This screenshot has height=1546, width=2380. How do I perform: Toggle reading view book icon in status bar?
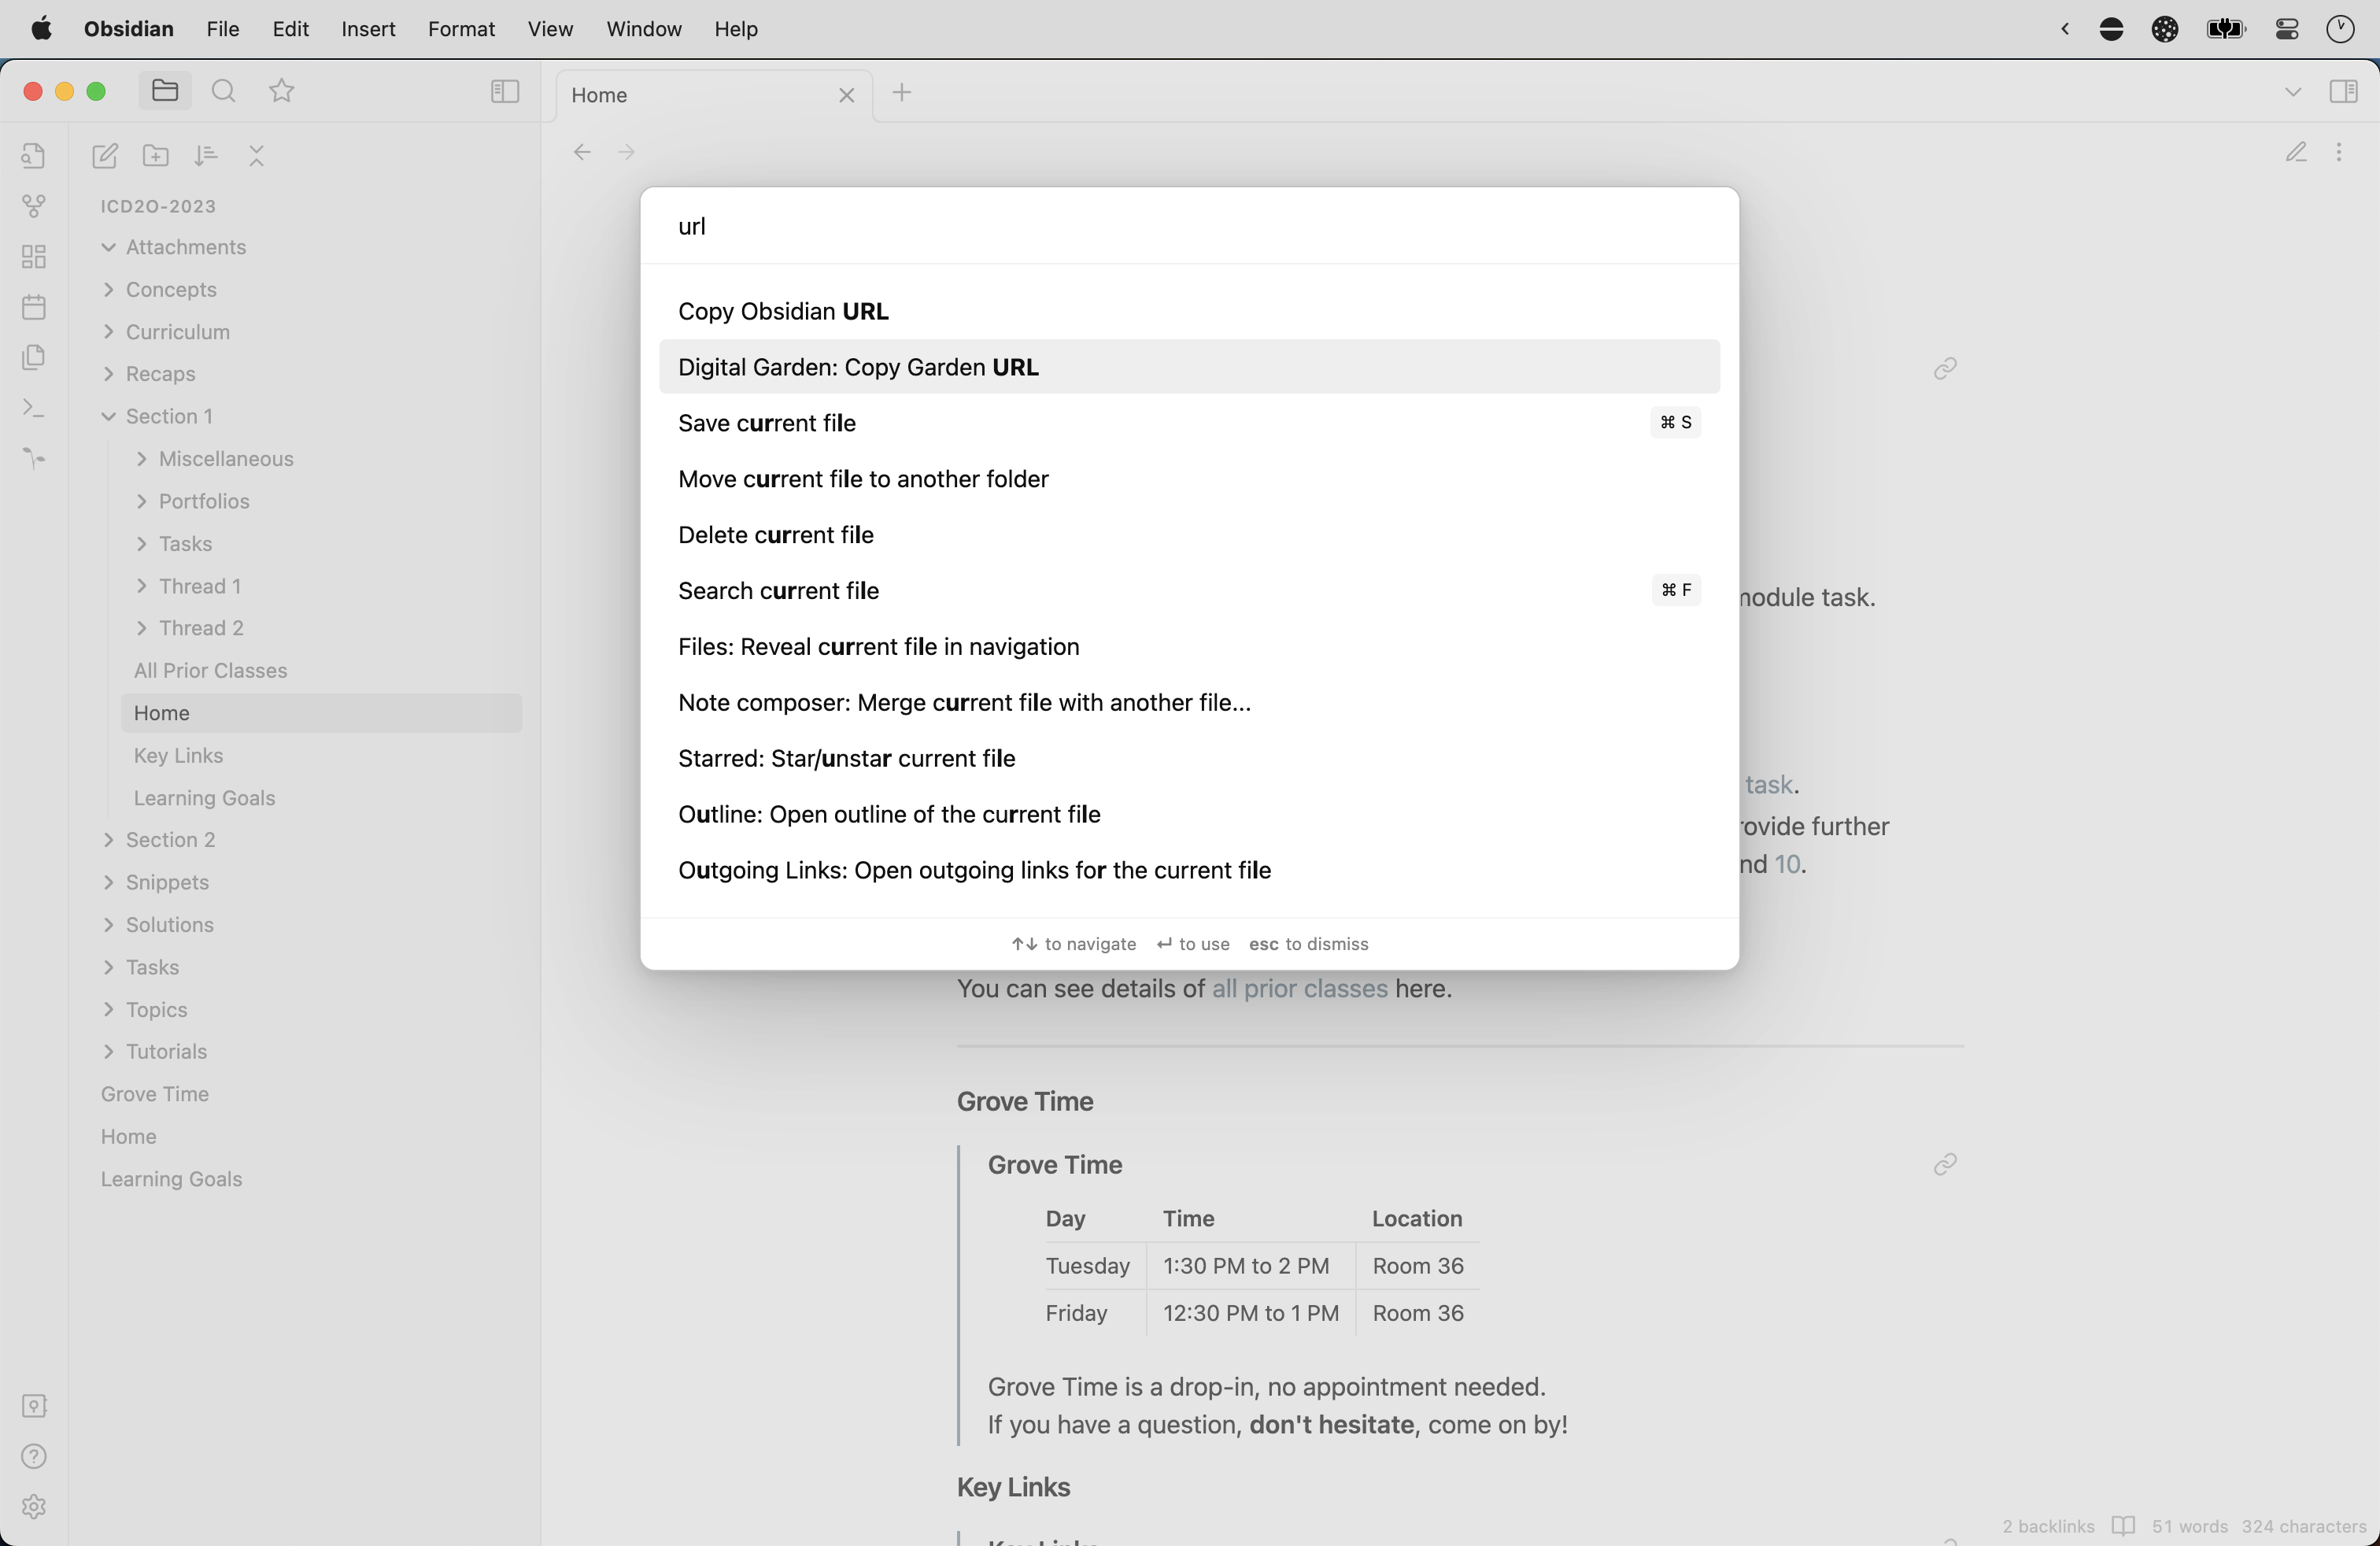(x=2123, y=1526)
